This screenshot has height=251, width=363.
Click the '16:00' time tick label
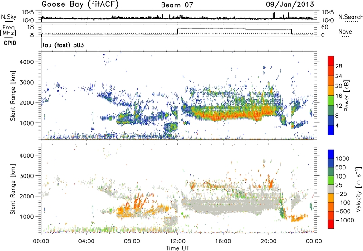223,241
